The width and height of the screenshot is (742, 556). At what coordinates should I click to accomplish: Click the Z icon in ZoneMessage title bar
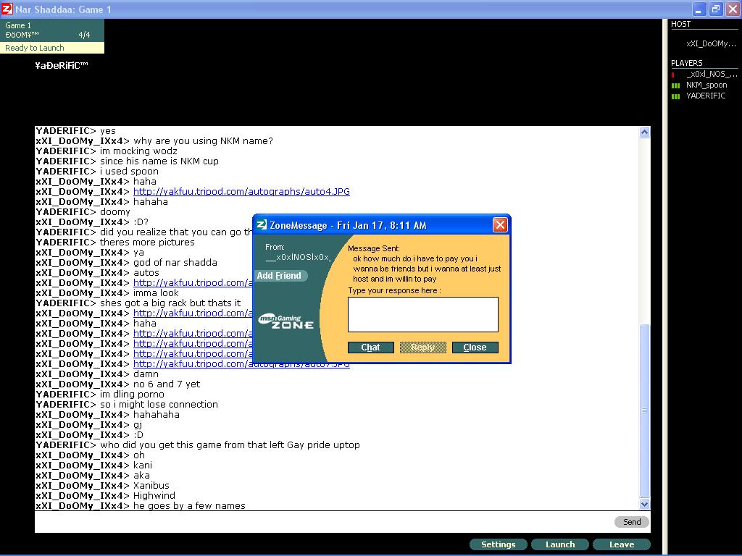click(262, 225)
